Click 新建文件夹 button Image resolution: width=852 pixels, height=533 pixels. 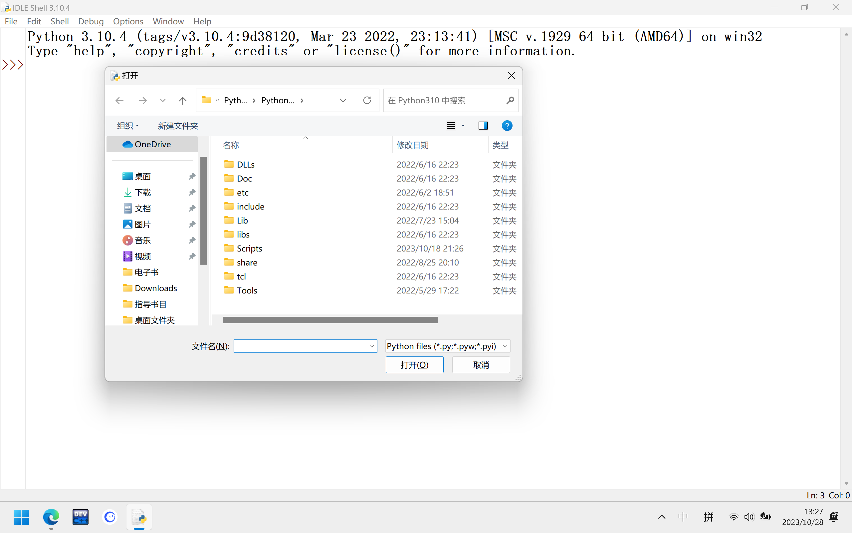178,126
